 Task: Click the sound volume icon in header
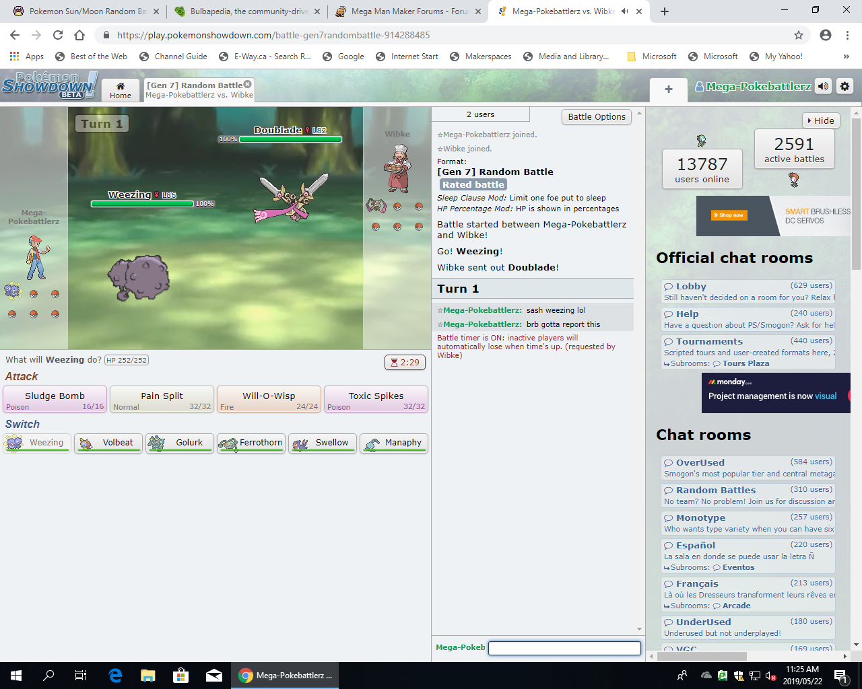[823, 86]
